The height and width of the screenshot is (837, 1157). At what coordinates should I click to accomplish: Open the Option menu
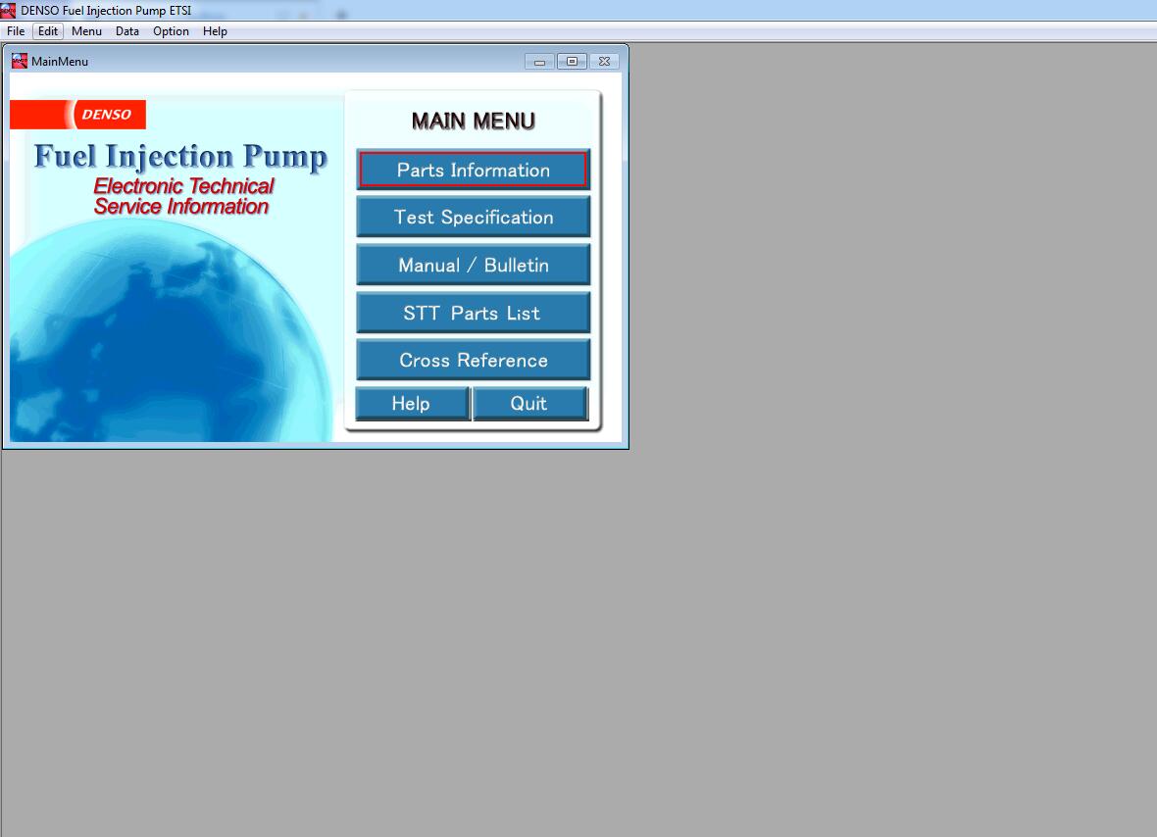171,31
